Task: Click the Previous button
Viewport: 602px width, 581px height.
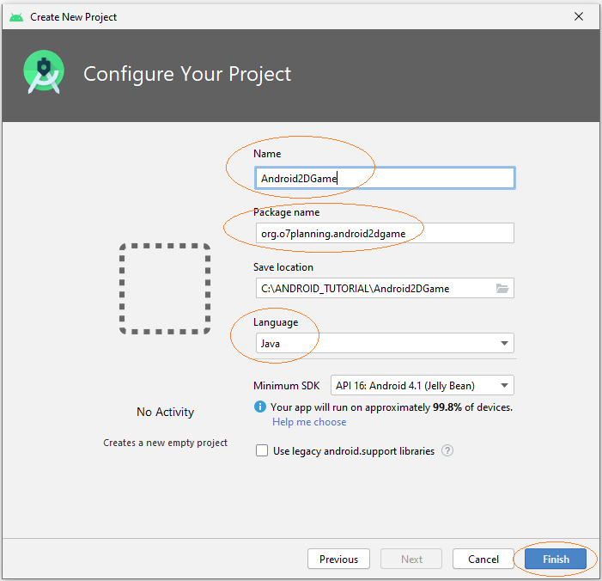Action: pos(338,560)
